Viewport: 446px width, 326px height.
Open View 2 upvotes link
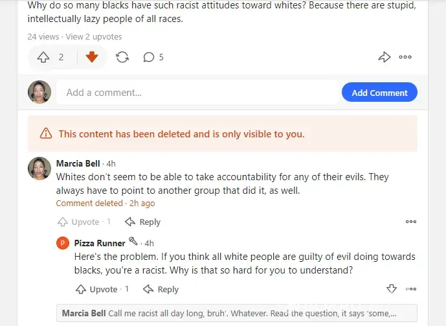(94, 37)
